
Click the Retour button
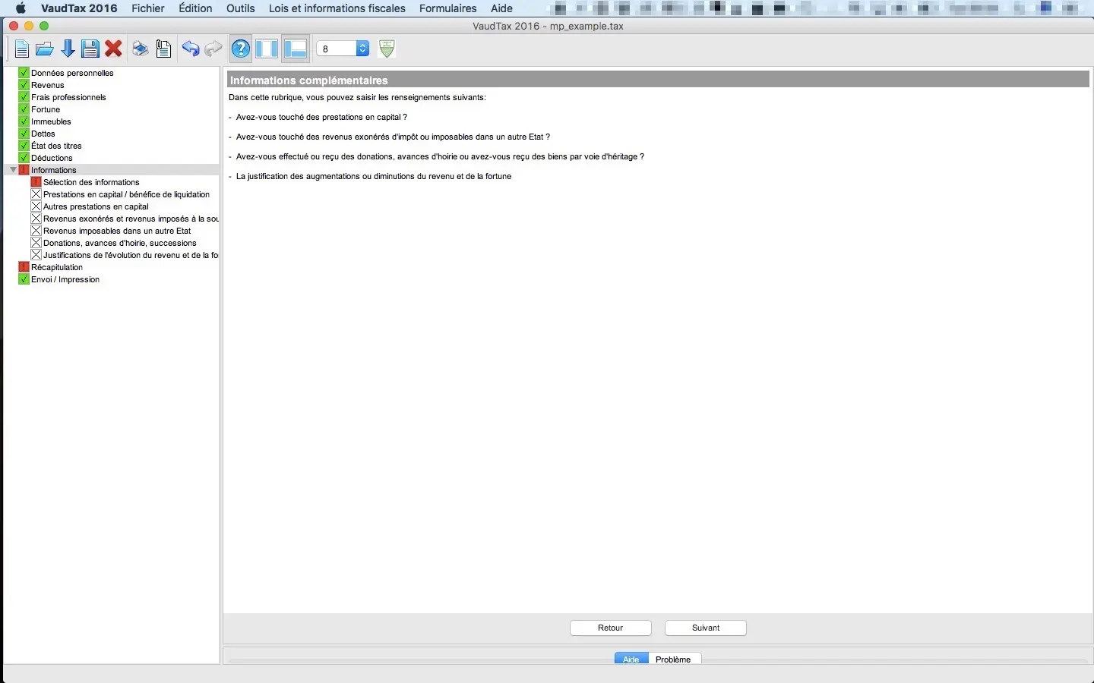pos(611,628)
